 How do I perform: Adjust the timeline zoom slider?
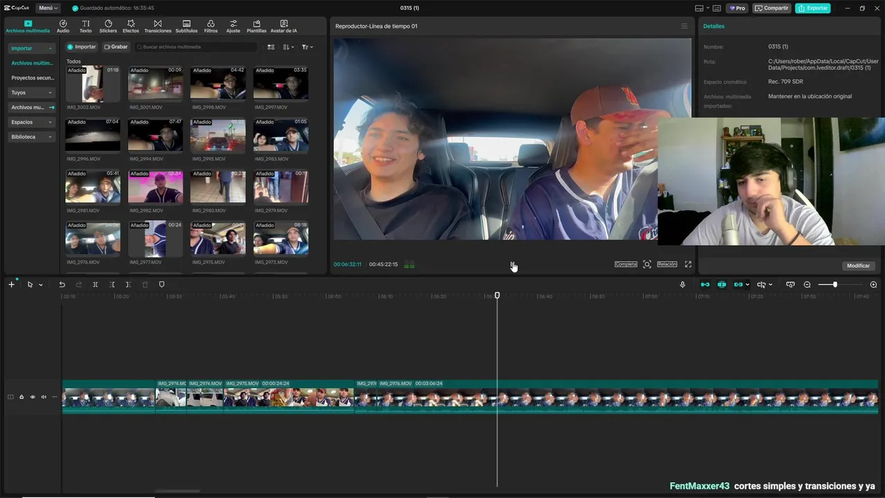[x=835, y=284]
